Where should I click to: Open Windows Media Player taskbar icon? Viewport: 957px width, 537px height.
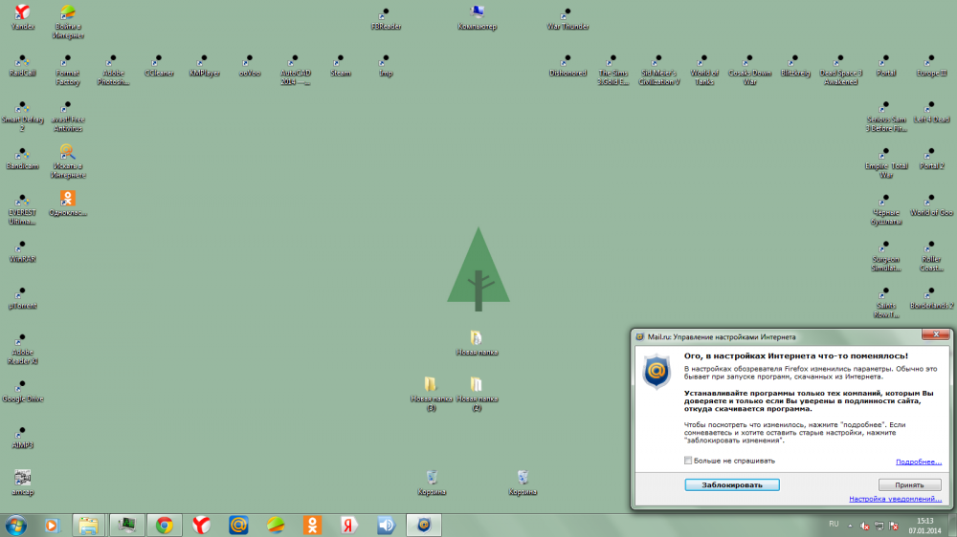click(x=52, y=525)
